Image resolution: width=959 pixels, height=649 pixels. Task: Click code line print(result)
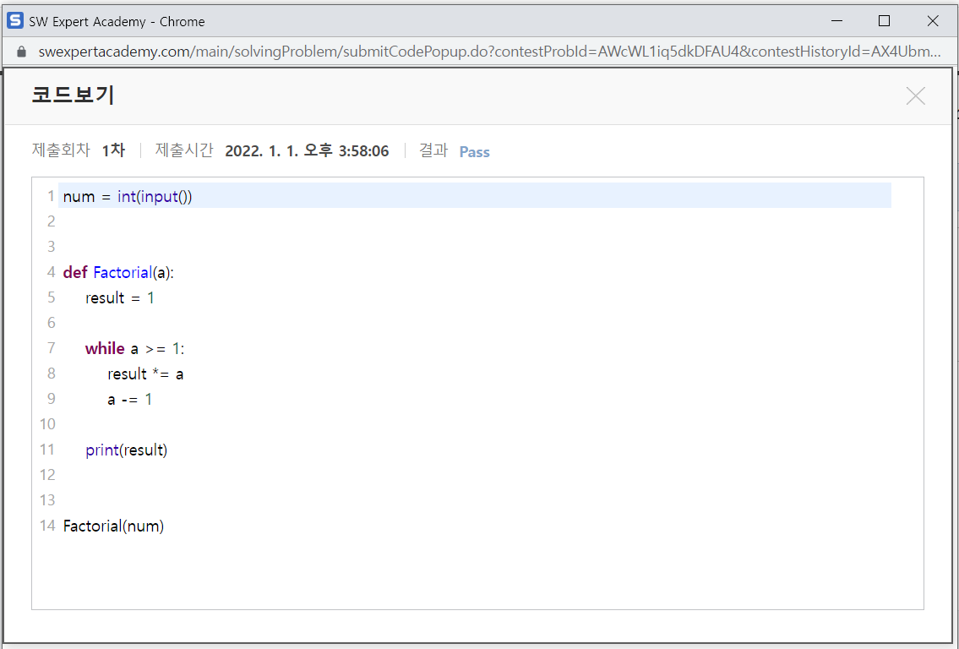[x=127, y=450]
